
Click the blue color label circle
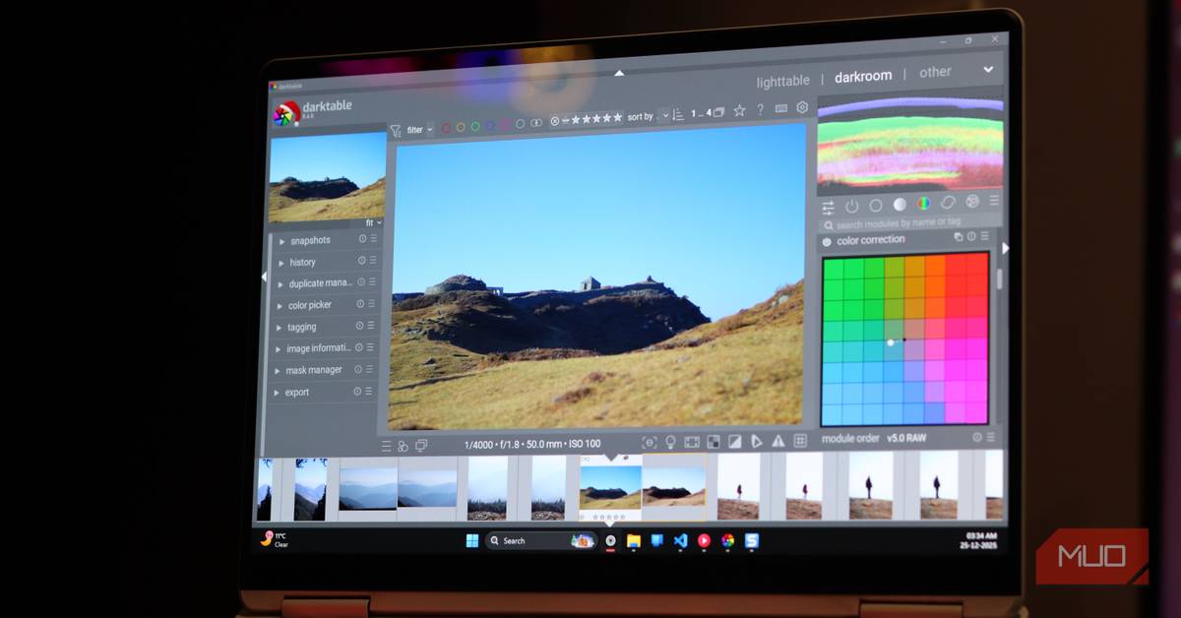[x=490, y=125]
